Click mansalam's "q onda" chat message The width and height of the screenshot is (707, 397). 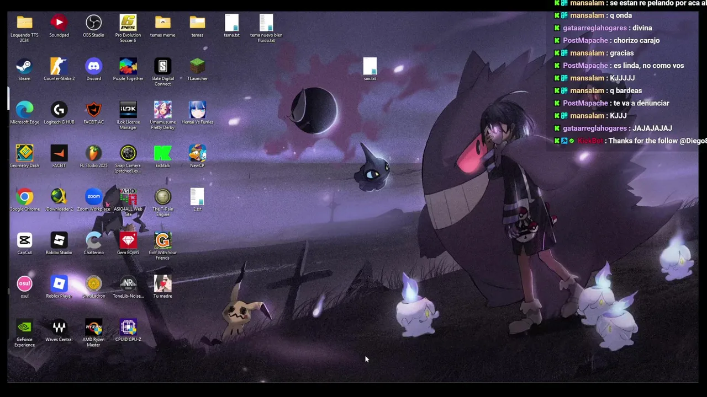[x=621, y=15]
